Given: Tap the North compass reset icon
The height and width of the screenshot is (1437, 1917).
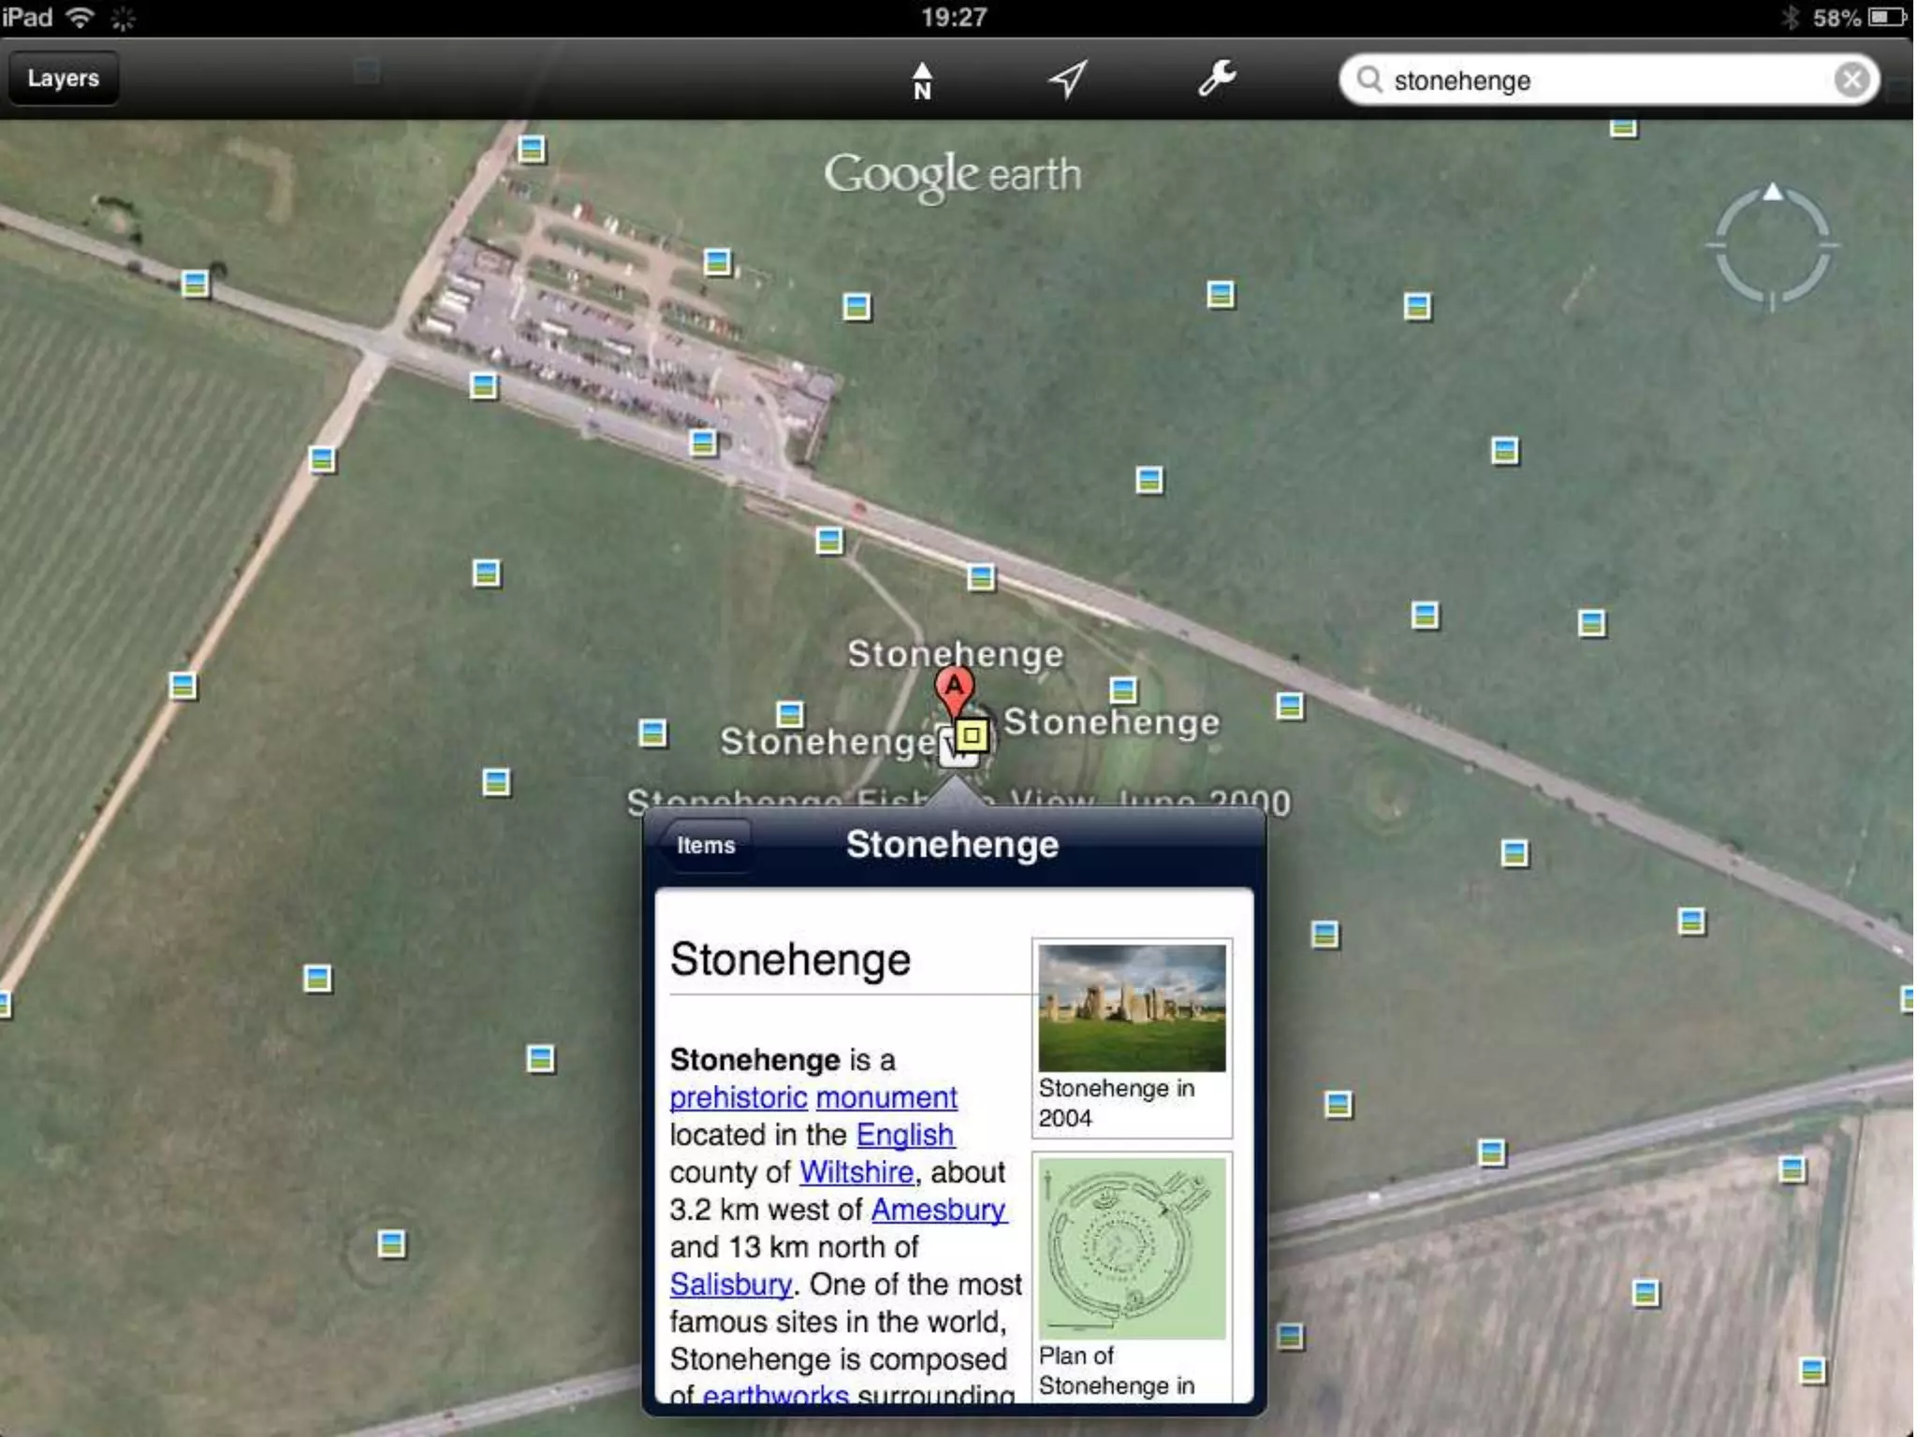Looking at the screenshot, I should [922, 80].
